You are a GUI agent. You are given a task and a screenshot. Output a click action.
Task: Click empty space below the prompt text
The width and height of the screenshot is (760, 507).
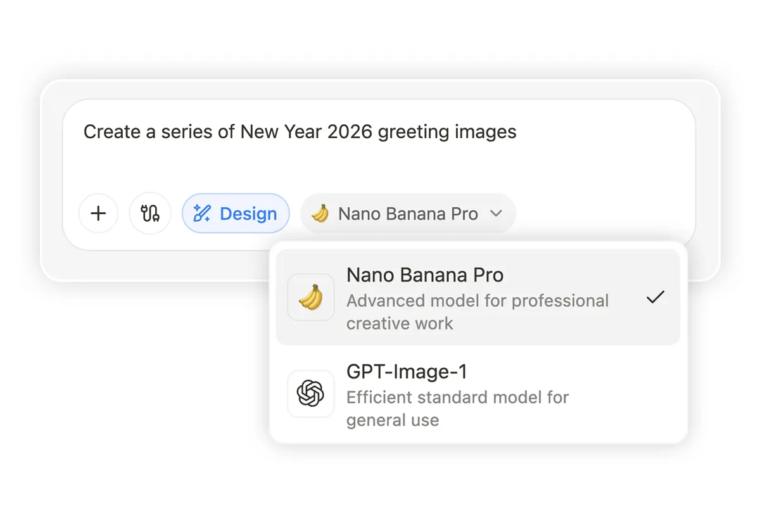(x=380, y=166)
